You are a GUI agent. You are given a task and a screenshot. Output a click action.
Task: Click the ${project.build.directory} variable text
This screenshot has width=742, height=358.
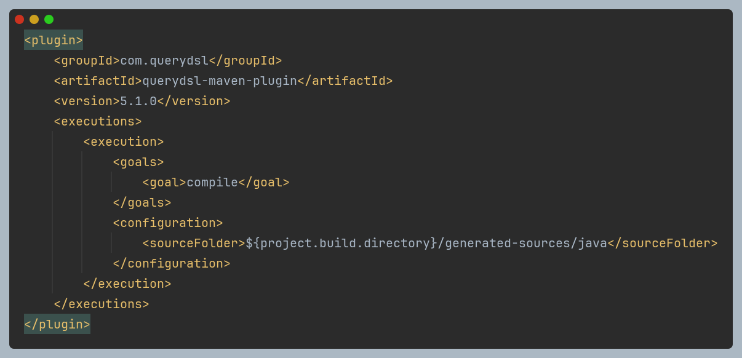point(341,243)
